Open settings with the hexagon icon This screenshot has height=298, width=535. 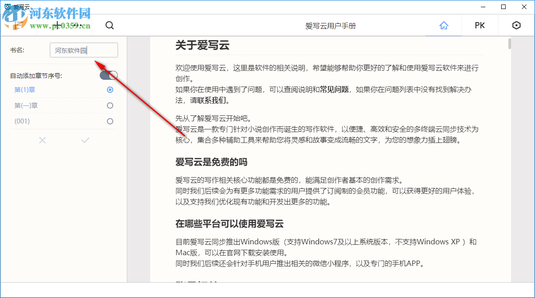coord(516,25)
